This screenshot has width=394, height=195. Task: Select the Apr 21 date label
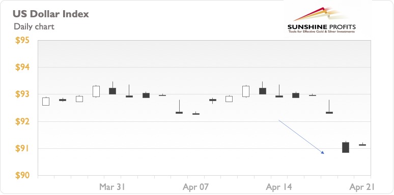(x=362, y=187)
